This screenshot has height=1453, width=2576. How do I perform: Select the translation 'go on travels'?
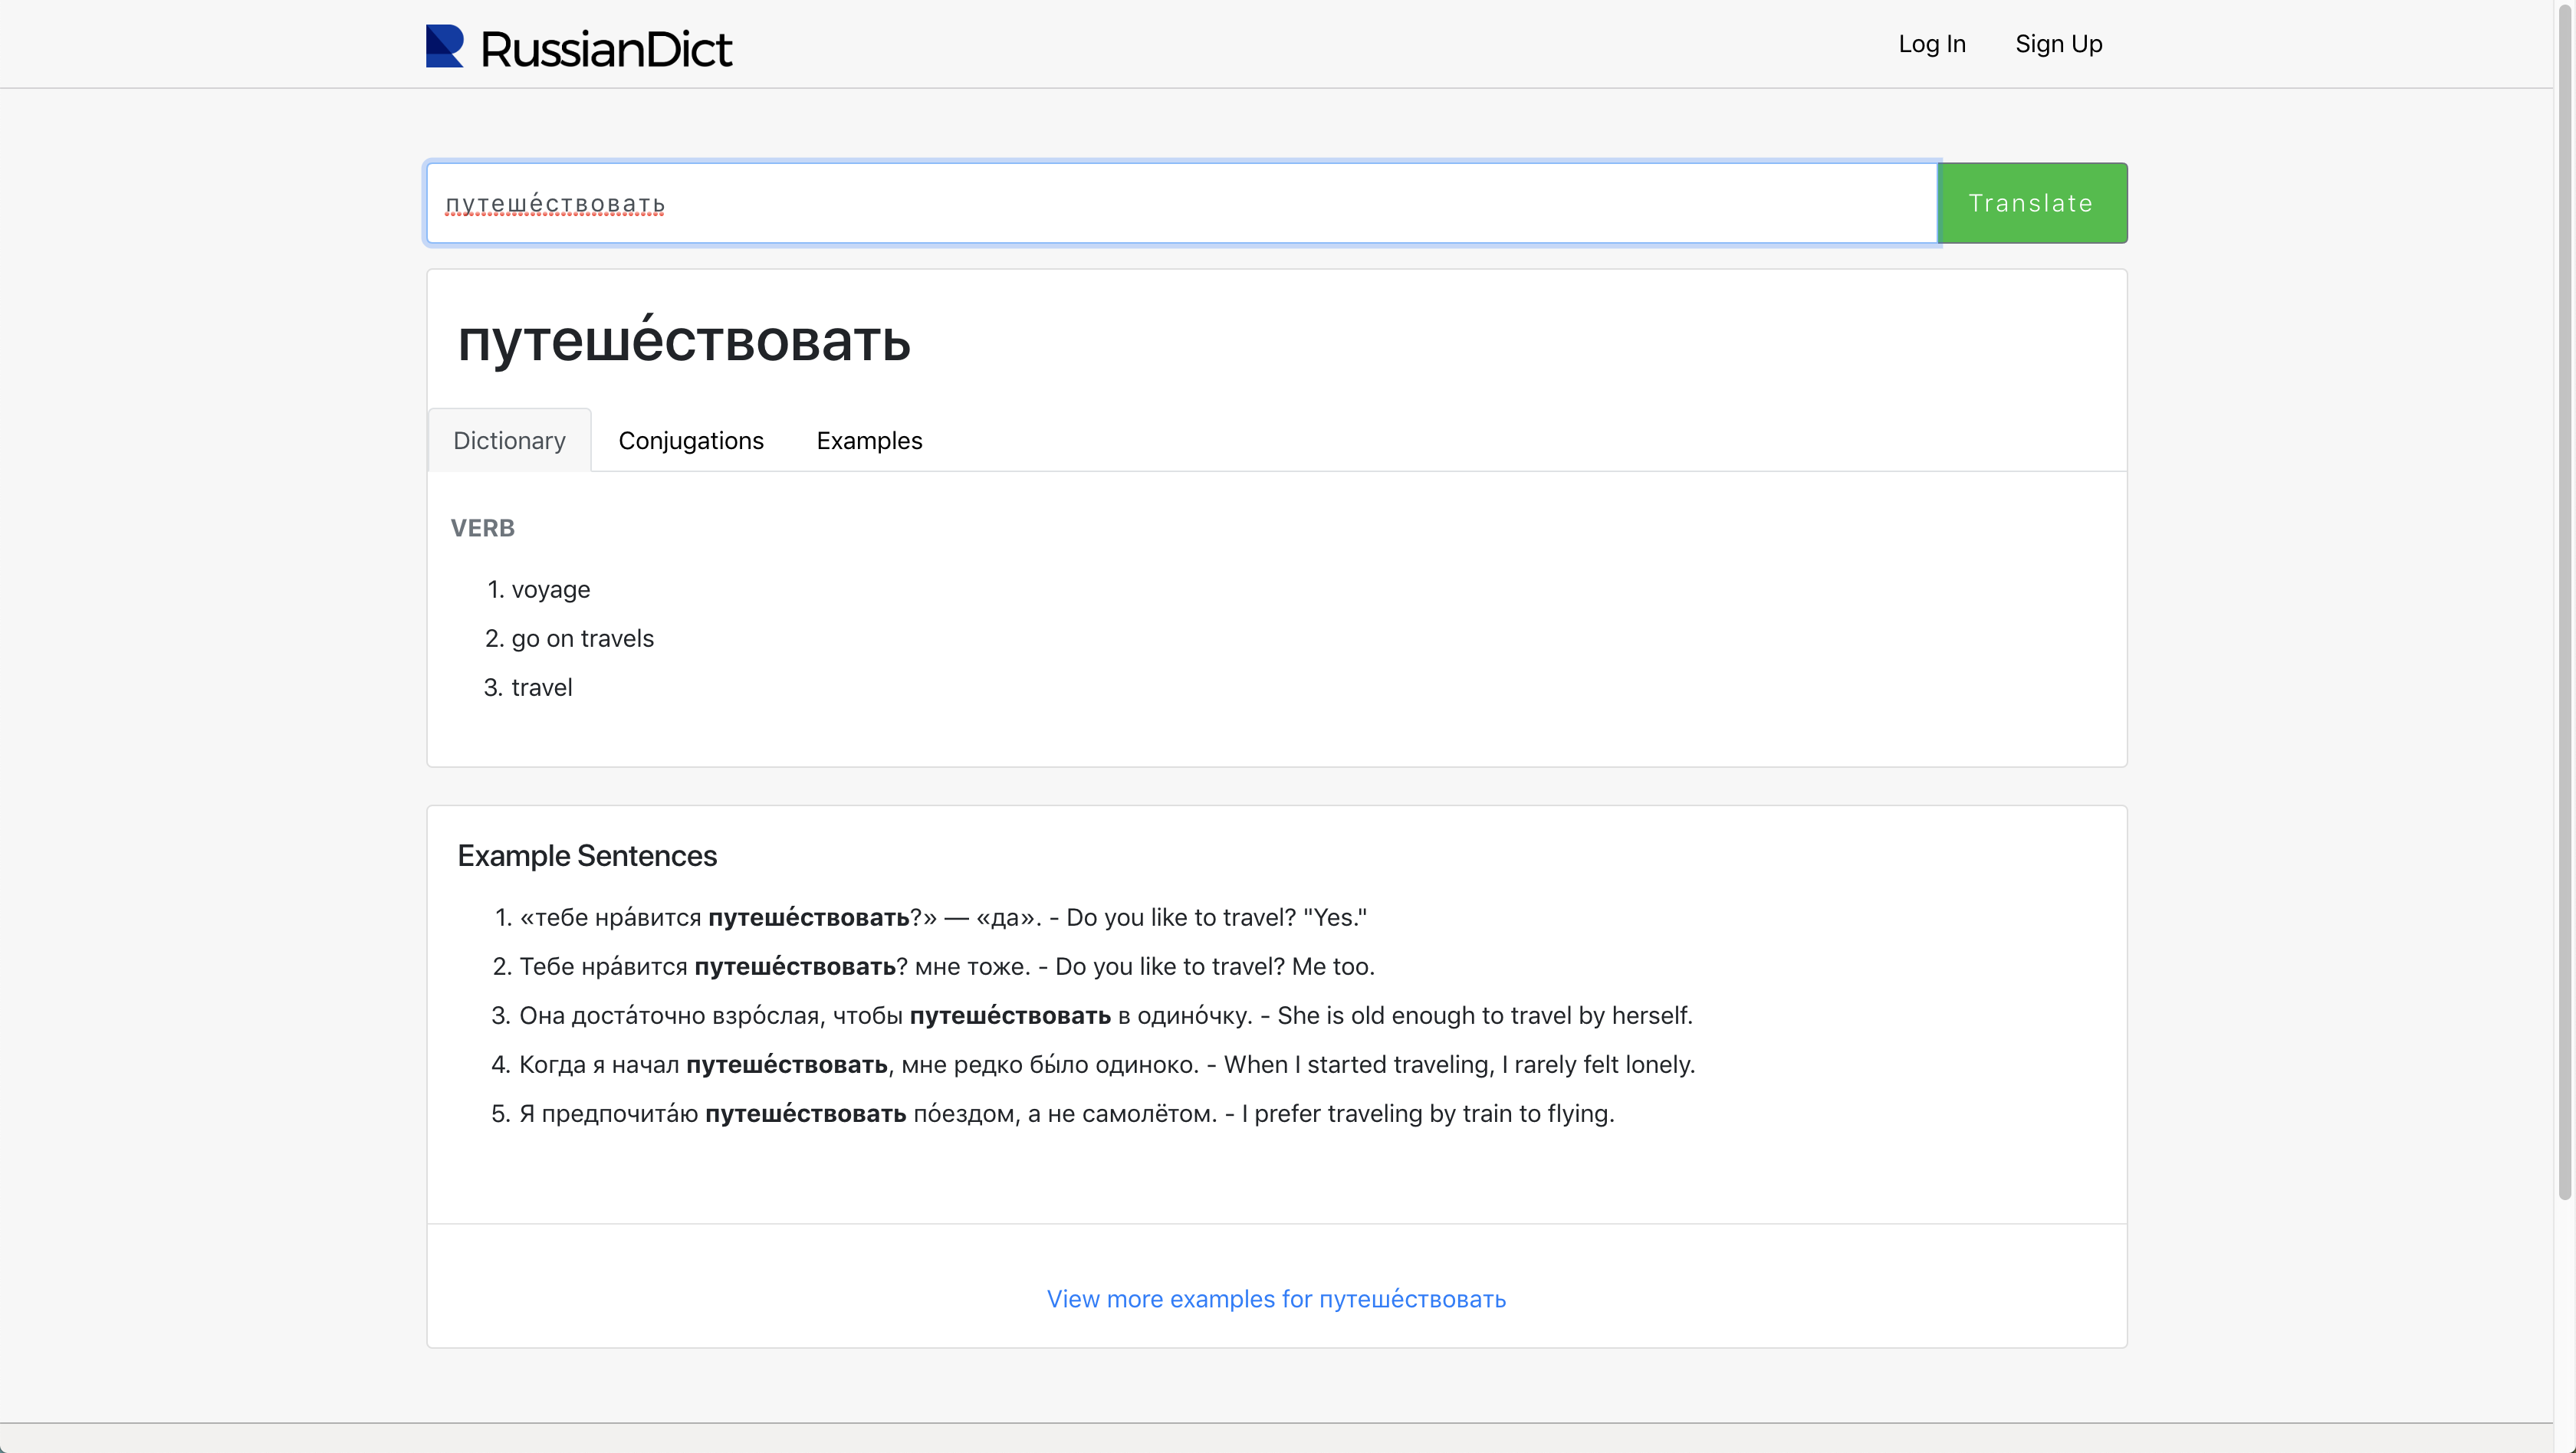pyautogui.click(x=583, y=638)
